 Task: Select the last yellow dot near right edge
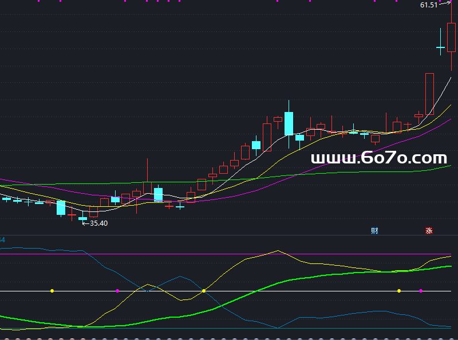[399, 291]
